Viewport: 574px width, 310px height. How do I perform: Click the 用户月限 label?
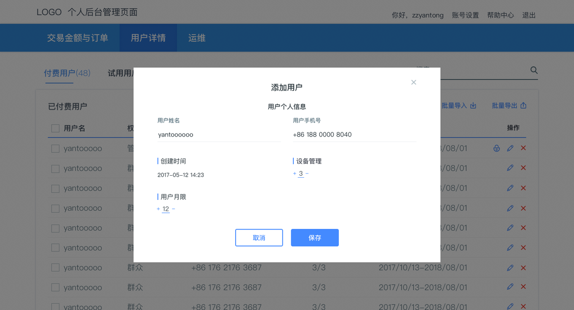pos(173,197)
